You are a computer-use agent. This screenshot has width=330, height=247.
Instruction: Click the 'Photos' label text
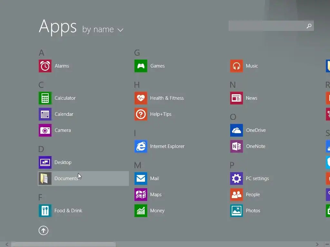(x=253, y=211)
